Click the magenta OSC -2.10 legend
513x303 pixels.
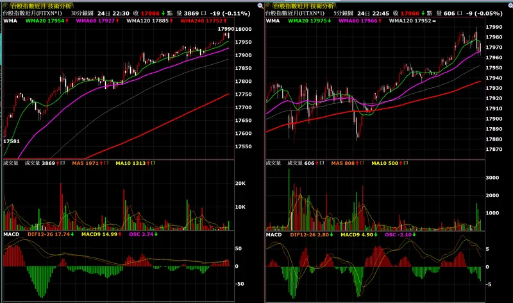tap(400, 234)
